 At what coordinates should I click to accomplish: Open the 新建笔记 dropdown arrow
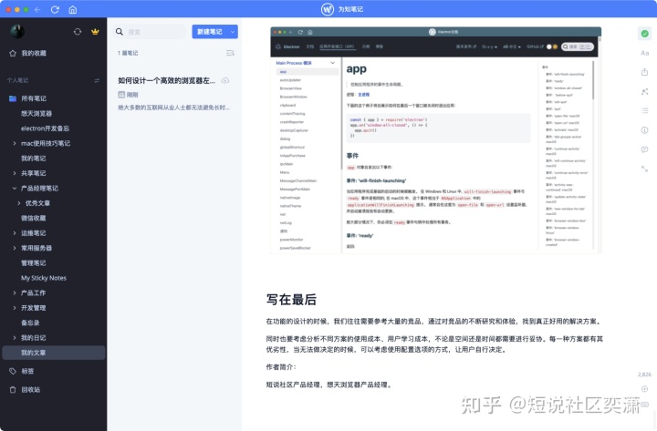click(232, 32)
